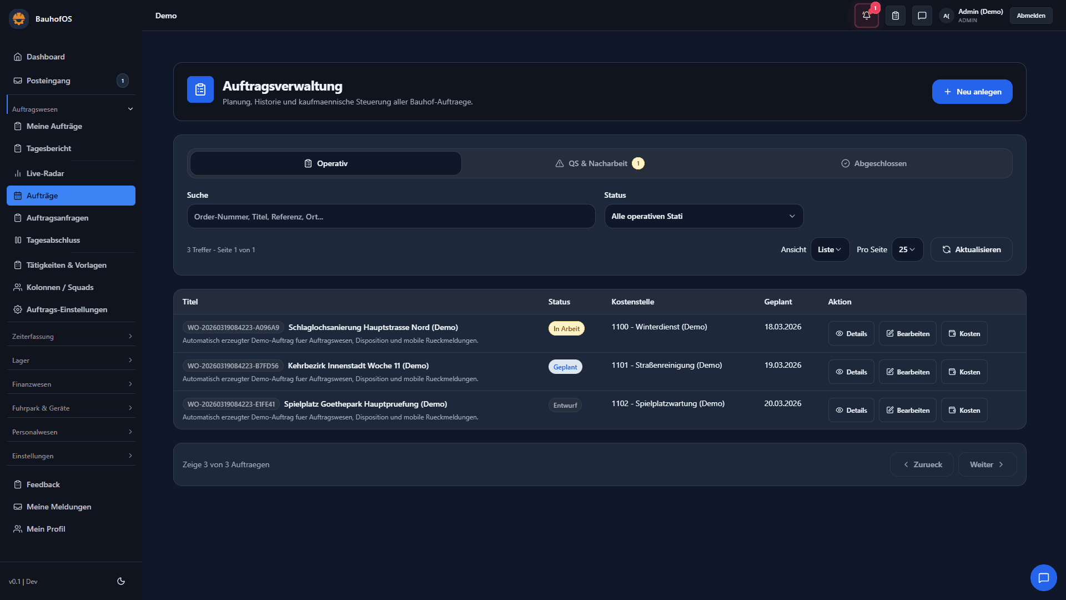Focus the Suche order search field
The width and height of the screenshot is (1066, 600).
tap(391, 216)
